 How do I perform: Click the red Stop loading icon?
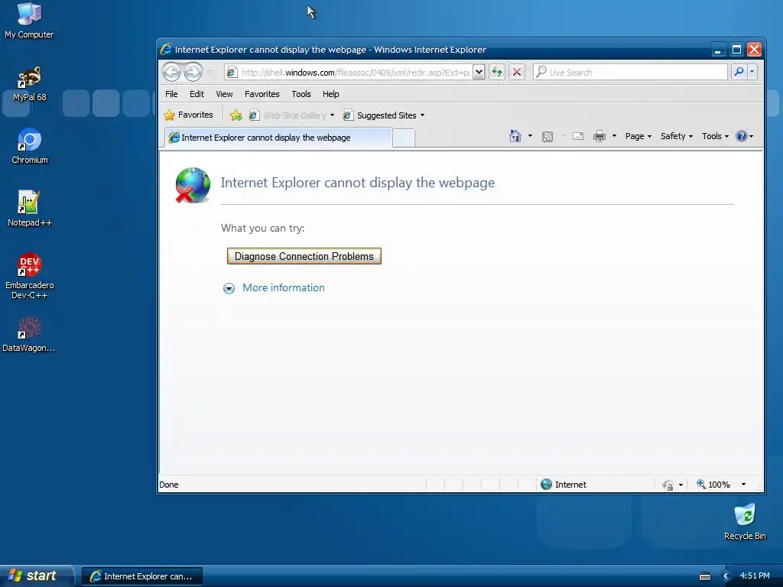point(517,73)
